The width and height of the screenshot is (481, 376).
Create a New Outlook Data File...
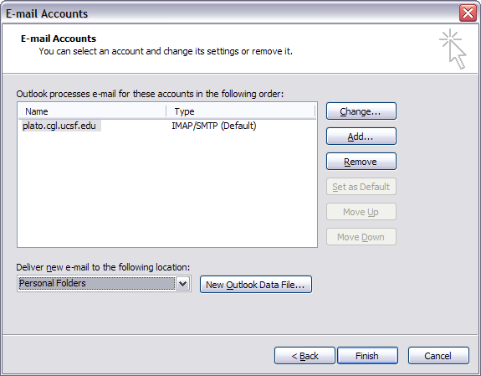[x=256, y=285]
